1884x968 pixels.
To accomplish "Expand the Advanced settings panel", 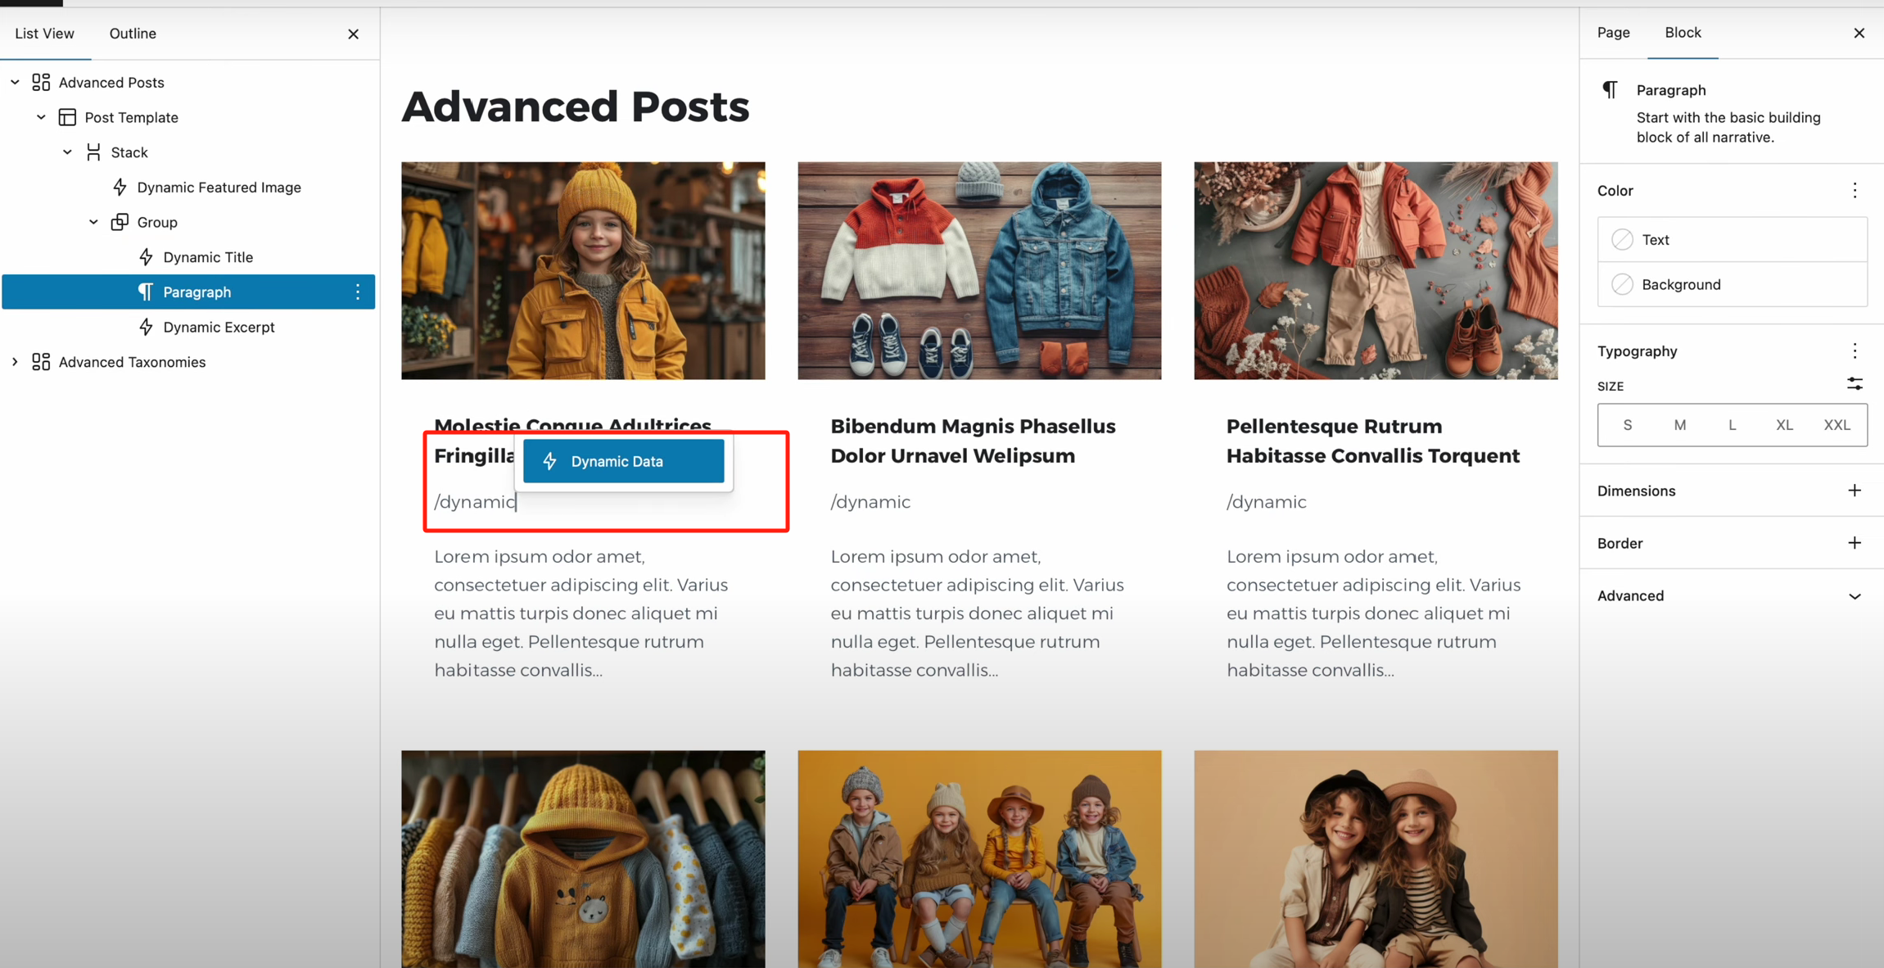I will point(1855,596).
